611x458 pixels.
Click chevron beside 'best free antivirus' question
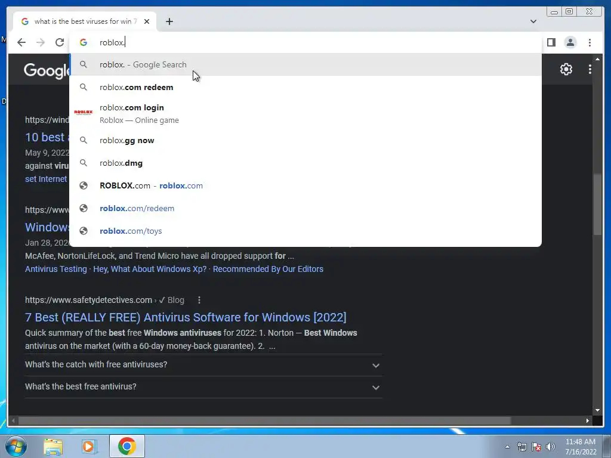click(376, 388)
